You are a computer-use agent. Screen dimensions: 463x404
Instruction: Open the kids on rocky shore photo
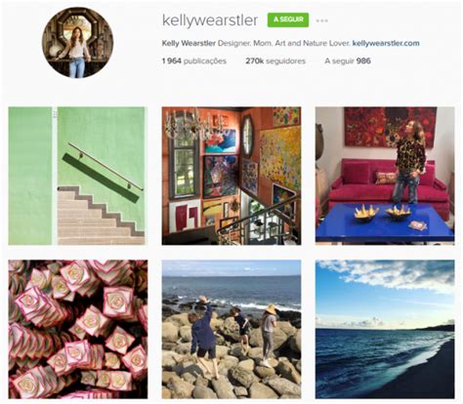231,329
